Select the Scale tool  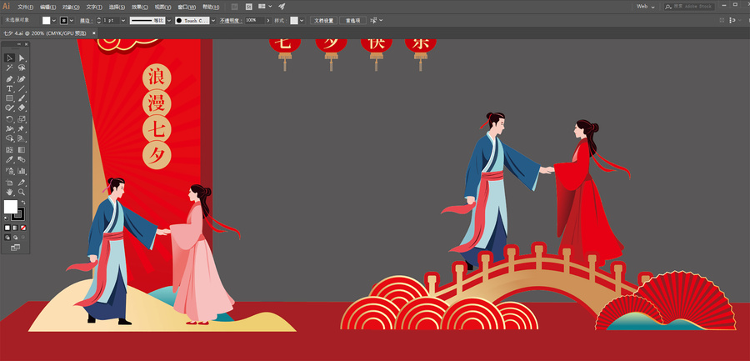coord(22,118)
